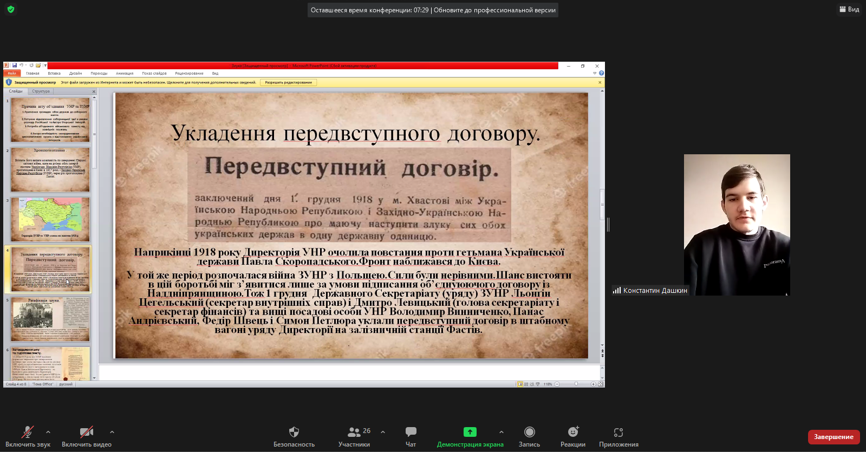Open the Reactions emoji menu
Screen dimensions: 866x452
point(572,432)
